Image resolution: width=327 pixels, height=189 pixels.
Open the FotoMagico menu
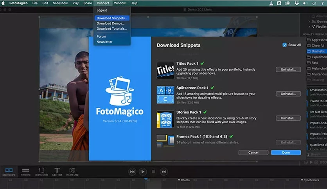tap(18, 3)
